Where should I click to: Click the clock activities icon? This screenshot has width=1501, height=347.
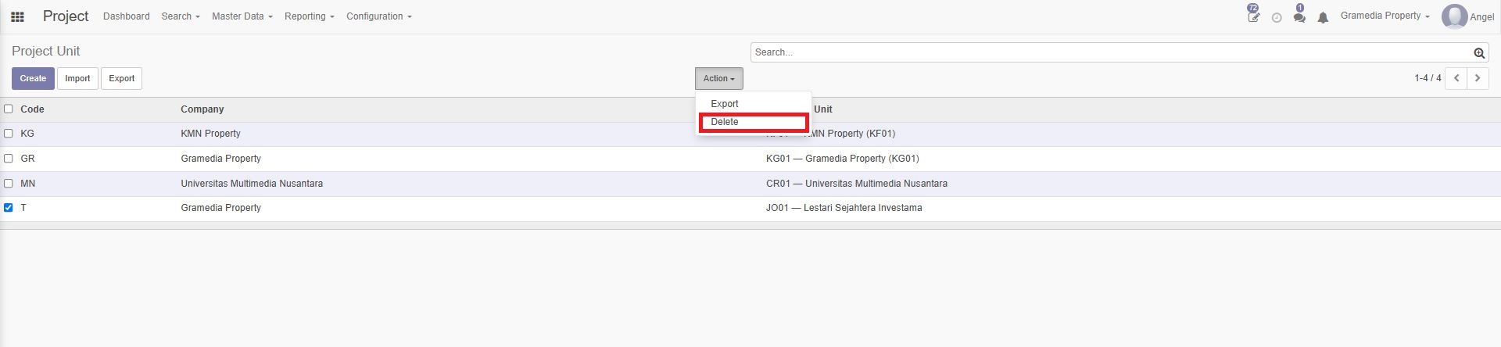pos(1277,17)
